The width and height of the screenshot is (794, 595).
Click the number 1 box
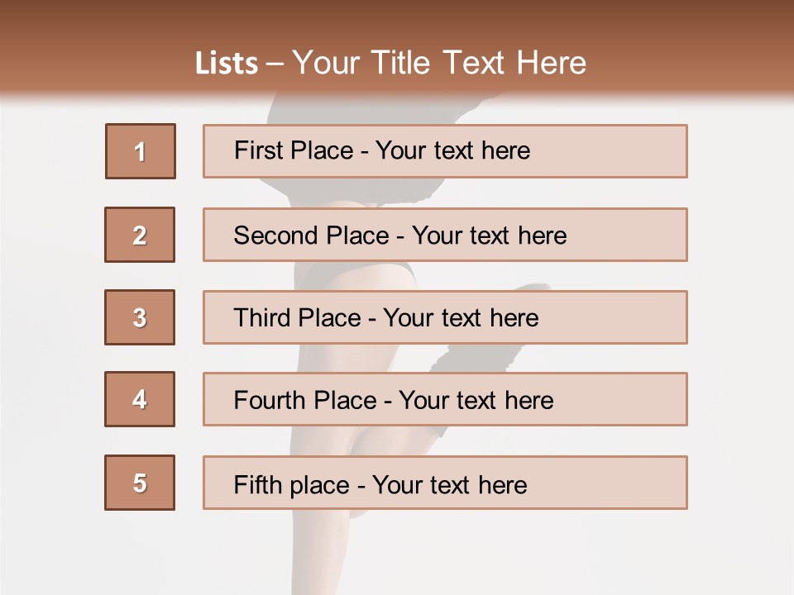141,151
